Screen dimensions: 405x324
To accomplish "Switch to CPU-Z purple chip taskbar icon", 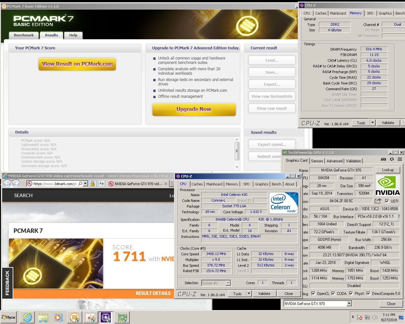I will 106,317.
